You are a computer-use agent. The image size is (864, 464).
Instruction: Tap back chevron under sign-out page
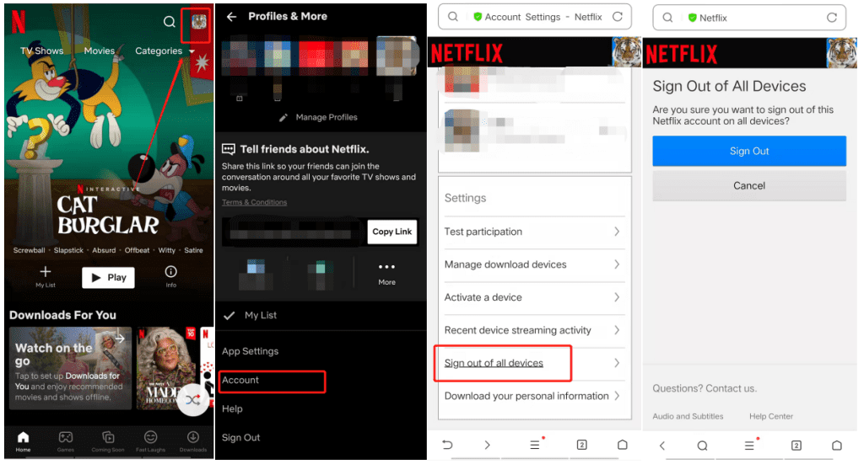click(x=663, y=445)
